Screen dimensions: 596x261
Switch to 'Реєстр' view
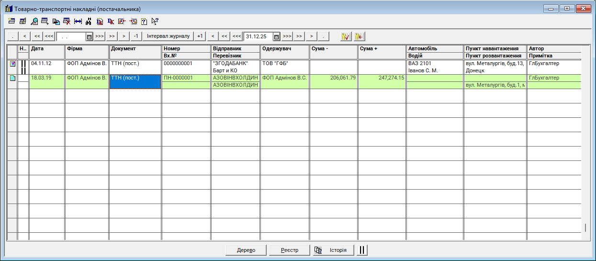pos(289,250)
